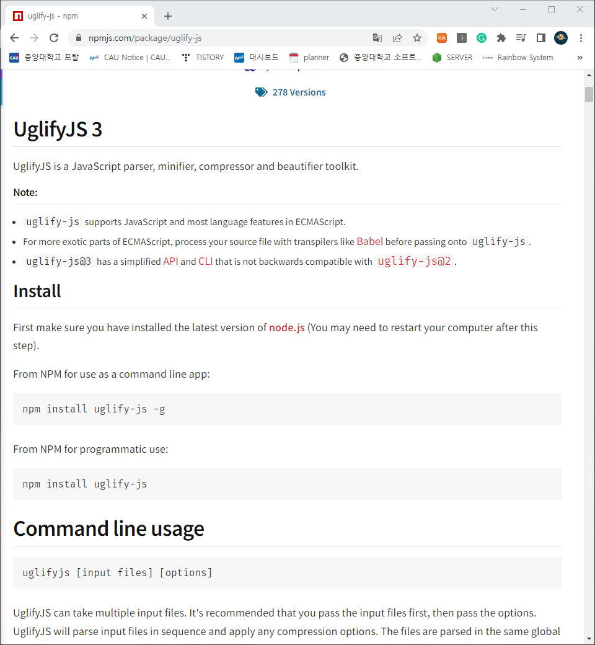Click the page vertical scrollbar thumb

[589, 94]
